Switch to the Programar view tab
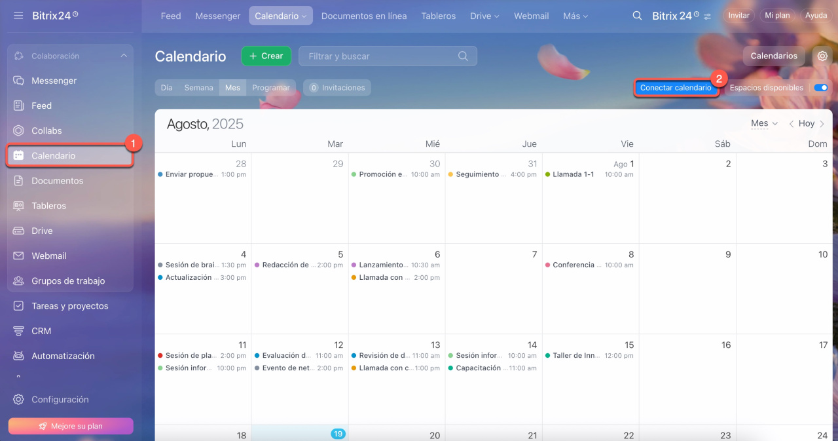Screen dimensions: 838x441 271,88
